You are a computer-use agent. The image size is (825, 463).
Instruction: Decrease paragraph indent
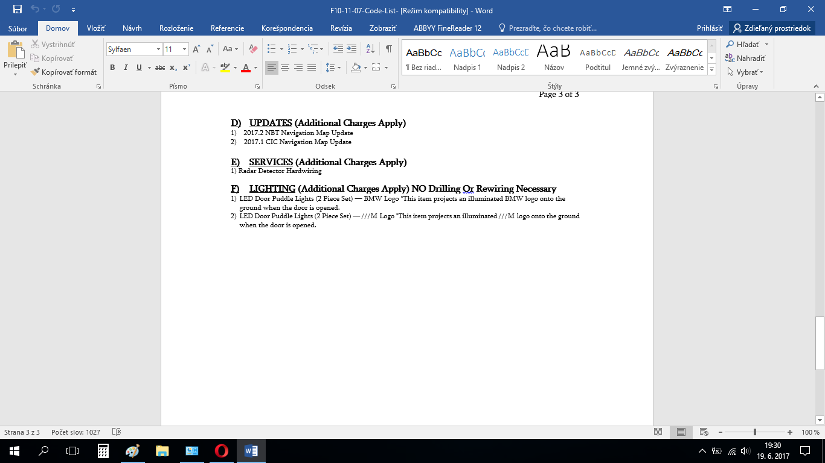point(338,49)
